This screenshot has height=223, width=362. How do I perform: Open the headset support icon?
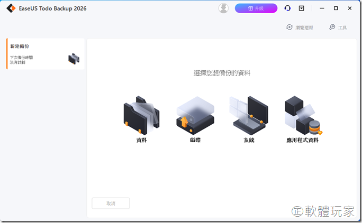[287, 8]
